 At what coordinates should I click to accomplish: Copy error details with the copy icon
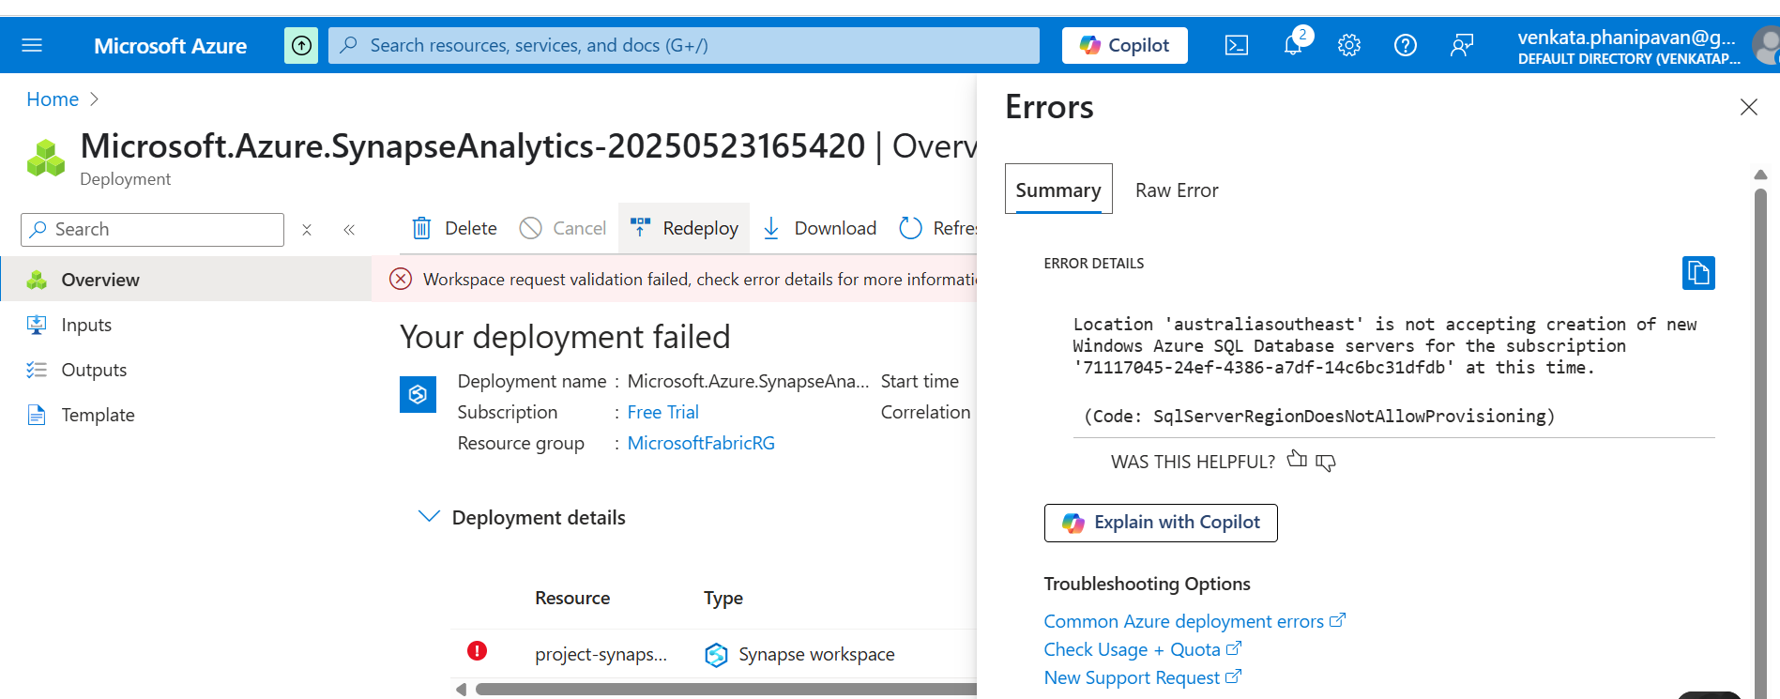1698,273
